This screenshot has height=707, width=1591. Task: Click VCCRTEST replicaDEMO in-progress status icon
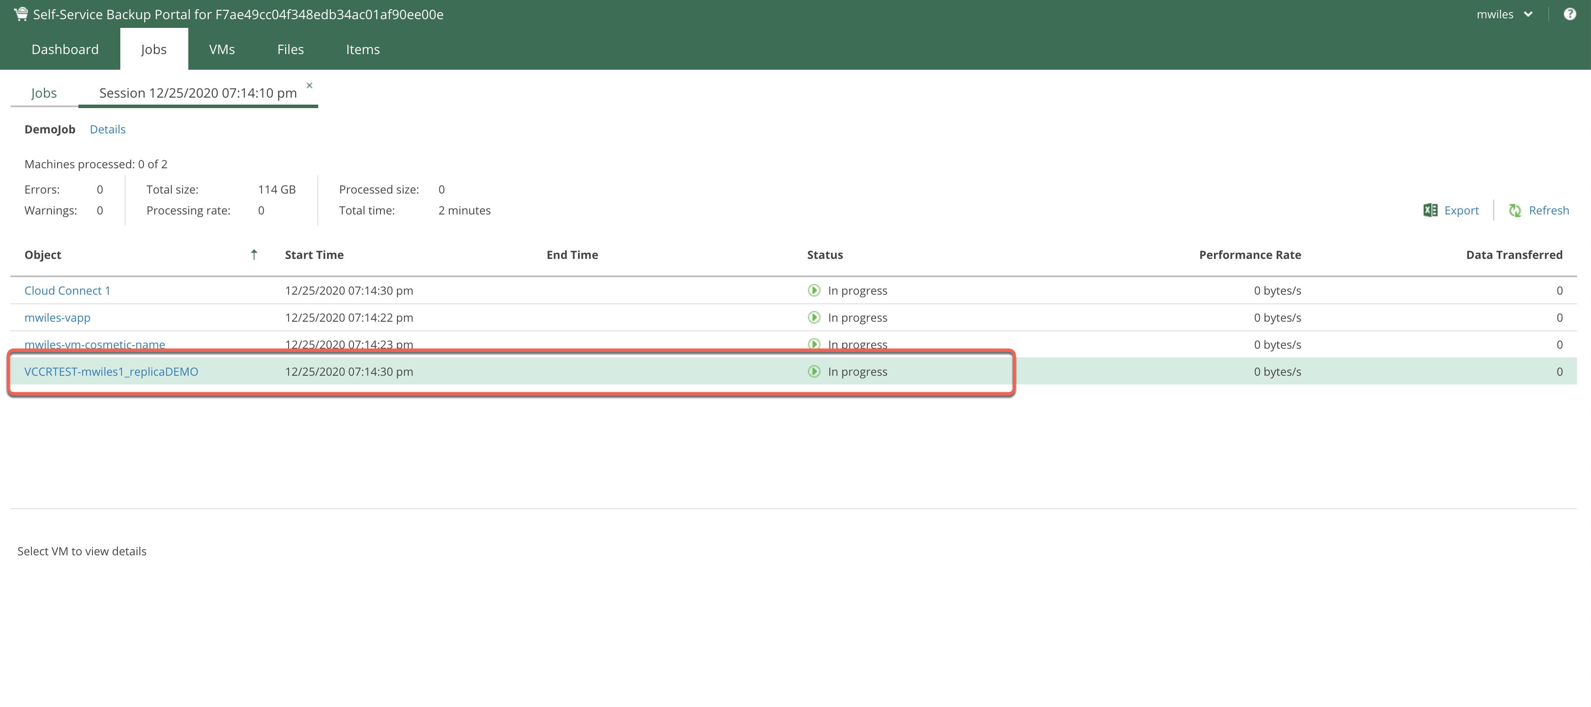coord(814,371)
